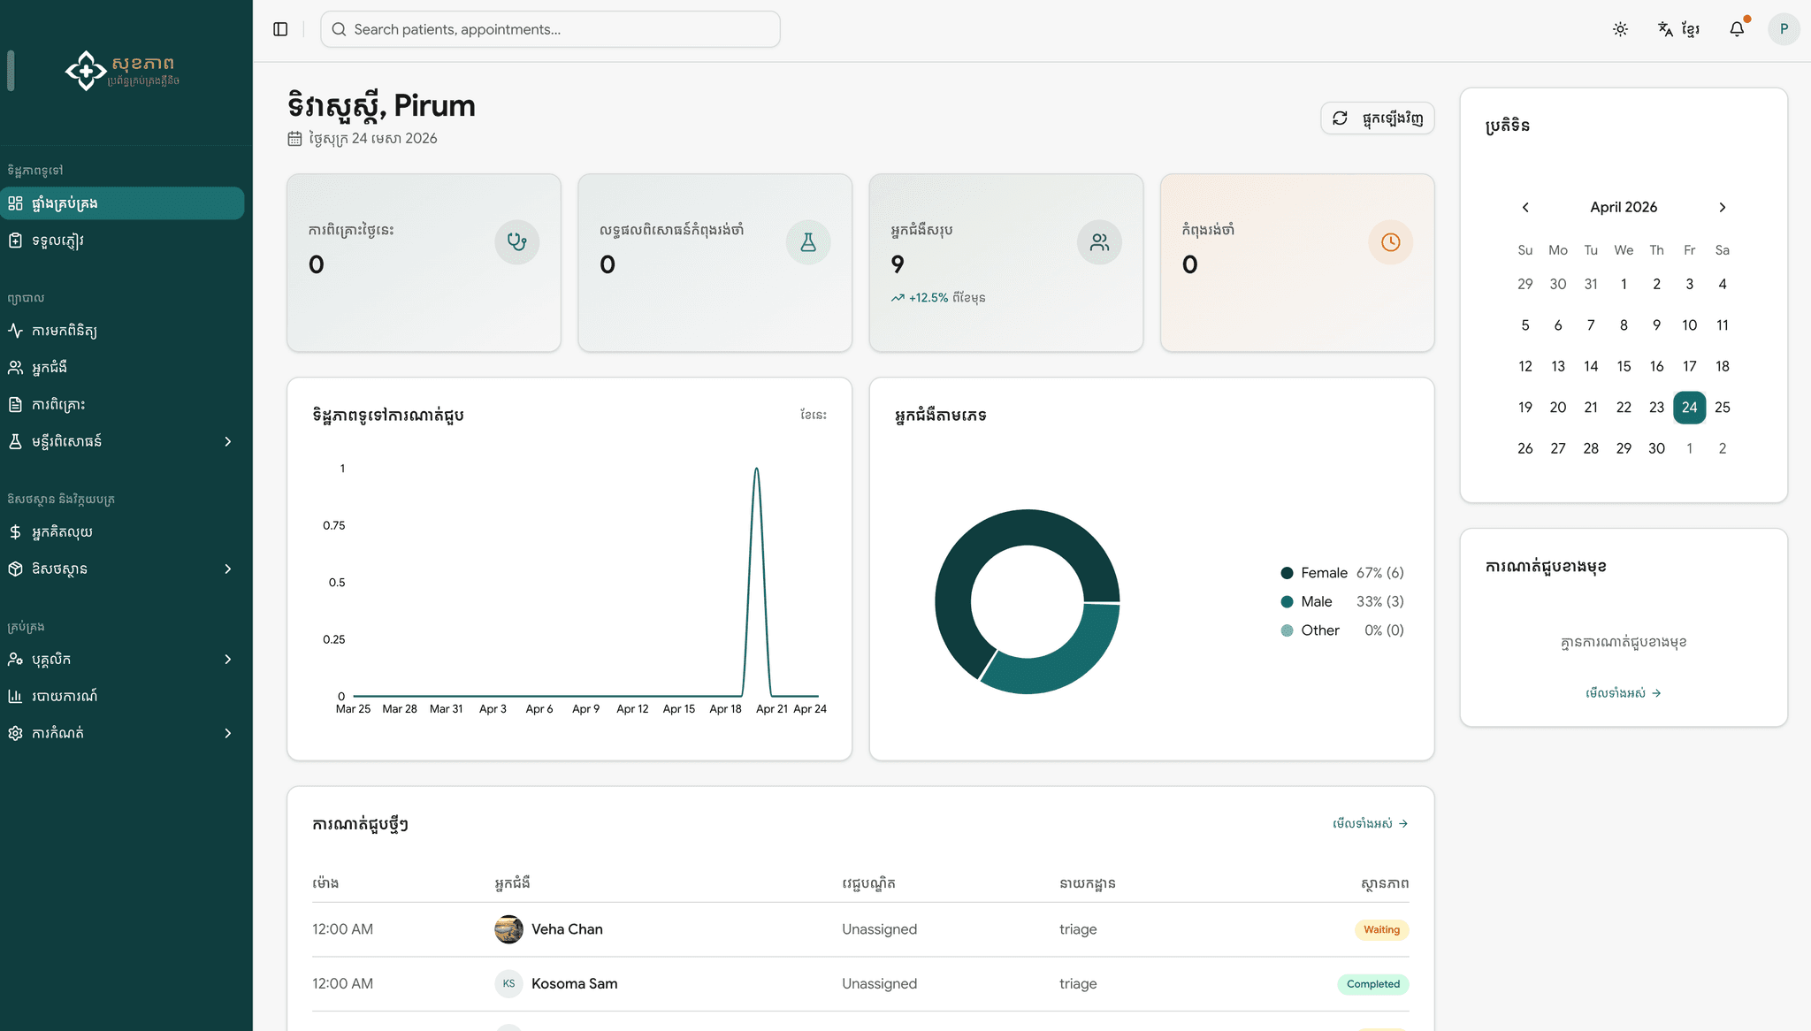Open the reception item with clipboard-plus icon
The height and width of the screenshot is (1031, 1811).
(122, 241)
